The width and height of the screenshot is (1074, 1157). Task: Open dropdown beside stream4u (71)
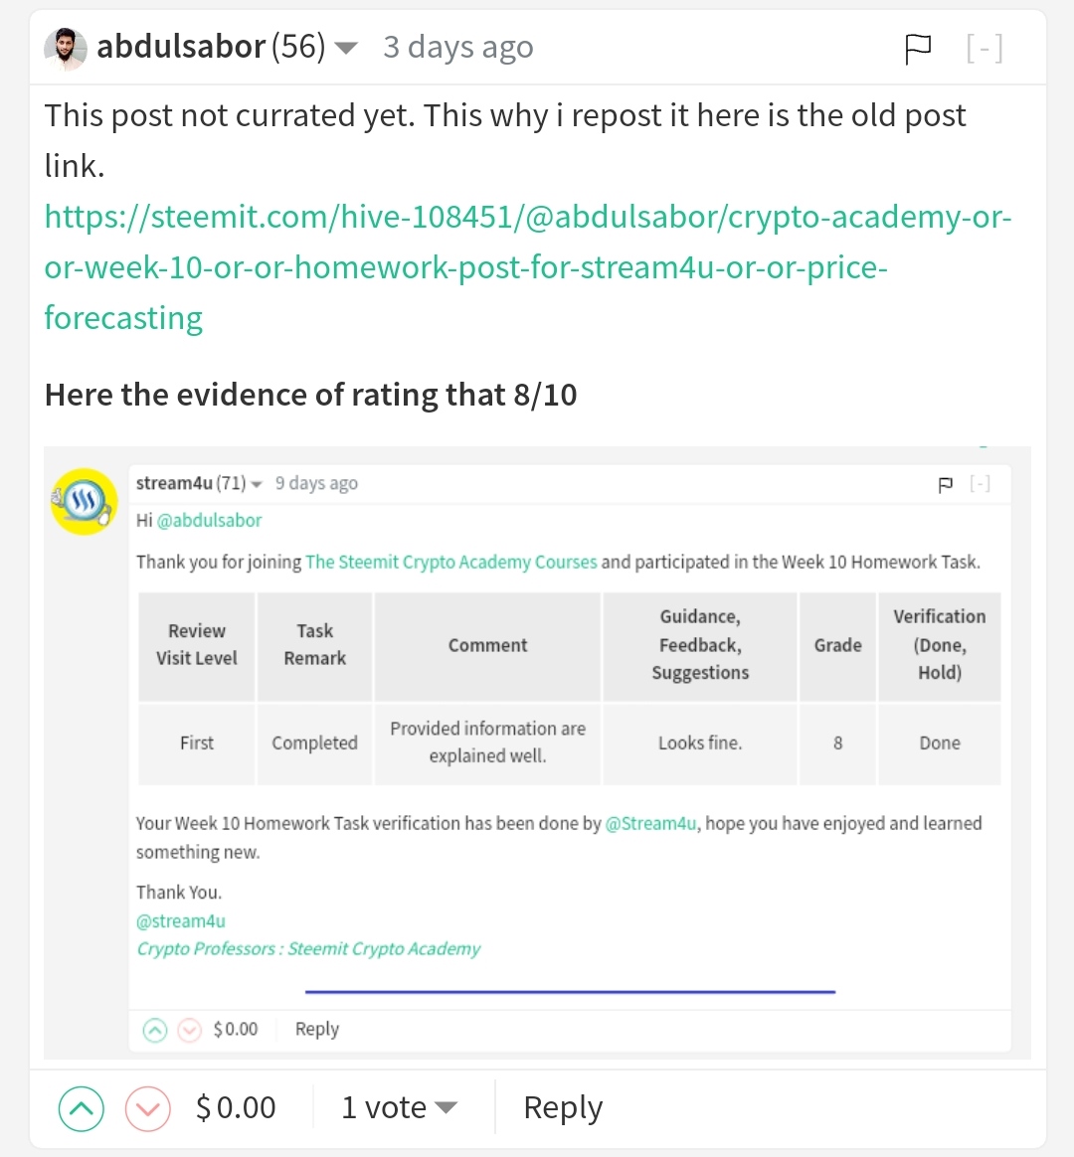point(257,485)
